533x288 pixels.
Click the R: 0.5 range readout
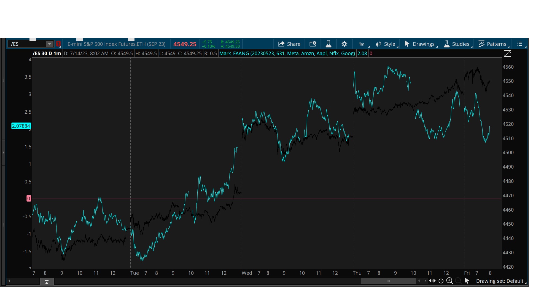click(x=210, y=54)
